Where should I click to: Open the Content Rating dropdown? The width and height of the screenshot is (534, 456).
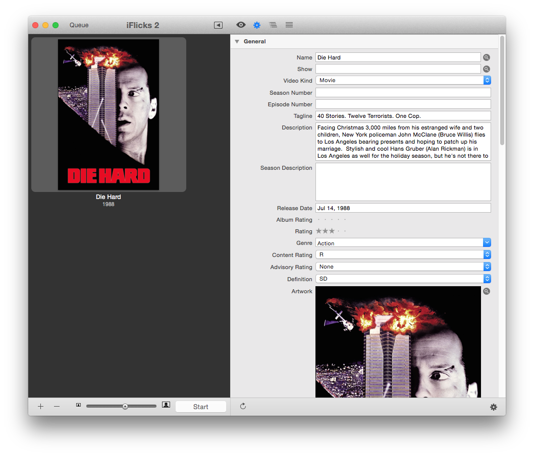click(x=403, y=254)
